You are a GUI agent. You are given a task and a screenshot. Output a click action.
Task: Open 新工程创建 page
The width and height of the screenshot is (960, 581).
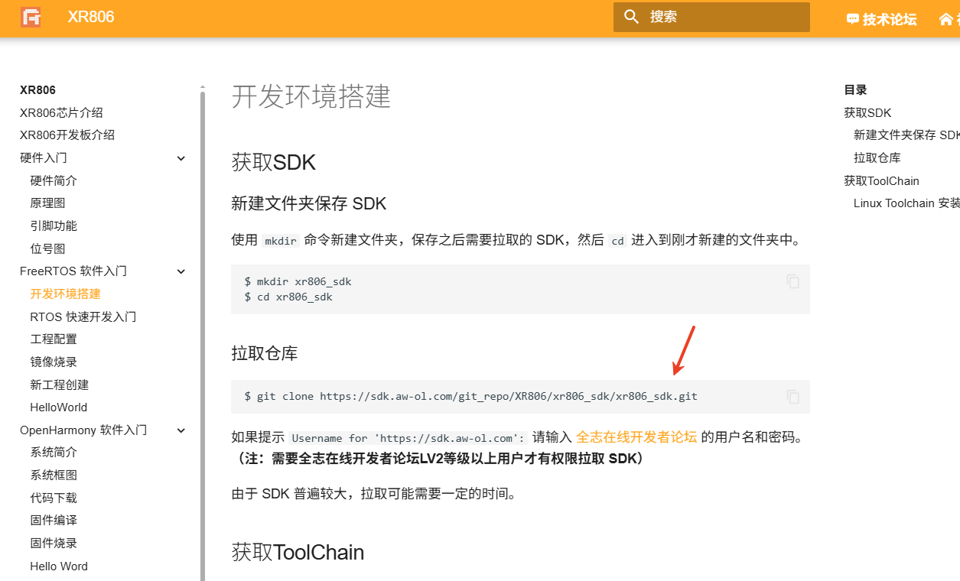(x=60, y=385)
